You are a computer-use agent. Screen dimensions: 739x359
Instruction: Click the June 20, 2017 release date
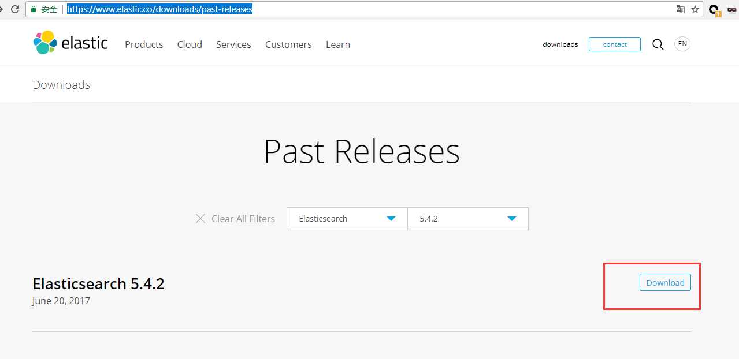click(x=61, y=301)
